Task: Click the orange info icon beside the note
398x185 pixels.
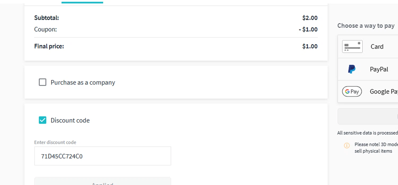Action: coord(347,145)
